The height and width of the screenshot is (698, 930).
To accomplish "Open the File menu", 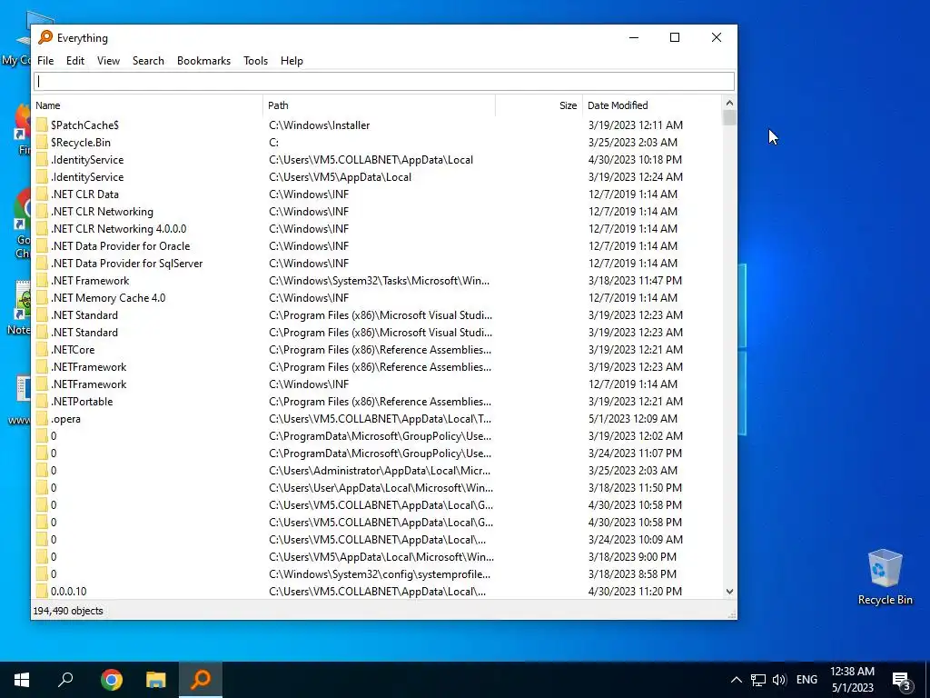I will [45, 61].
